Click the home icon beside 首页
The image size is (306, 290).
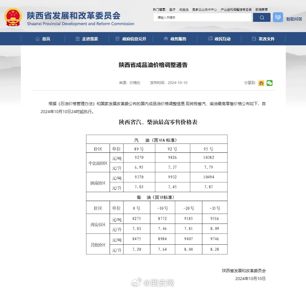click(x=37, y=39)
